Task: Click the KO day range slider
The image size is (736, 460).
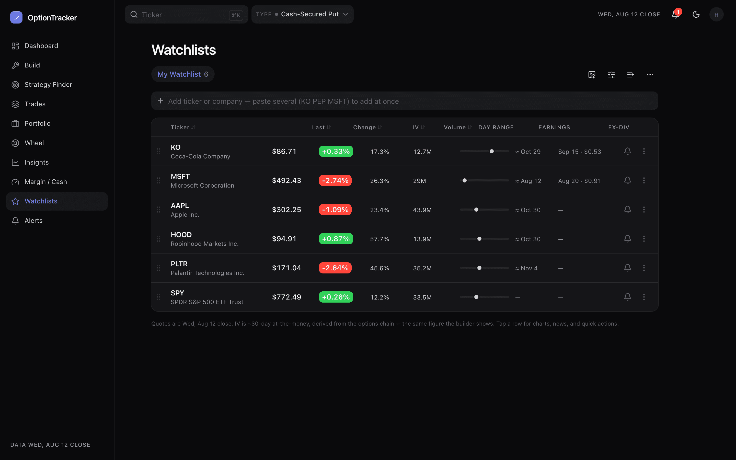Action: tap(484, 151)
